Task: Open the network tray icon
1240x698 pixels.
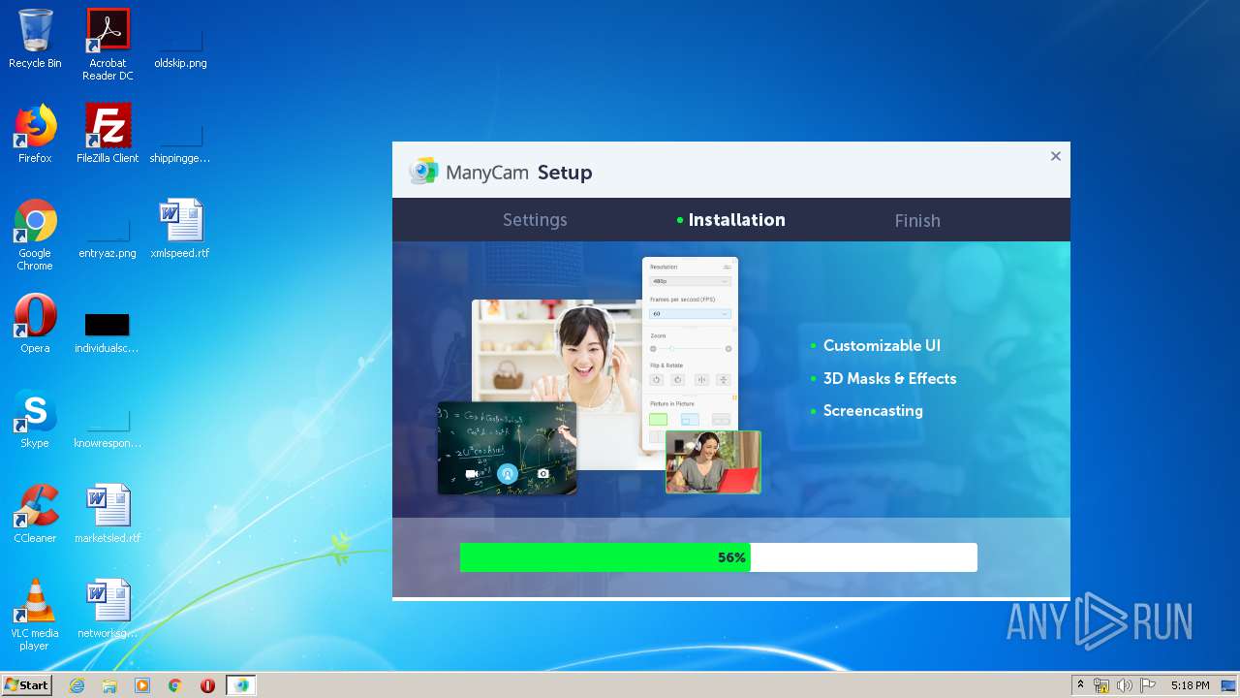Action: [1101, 685]
